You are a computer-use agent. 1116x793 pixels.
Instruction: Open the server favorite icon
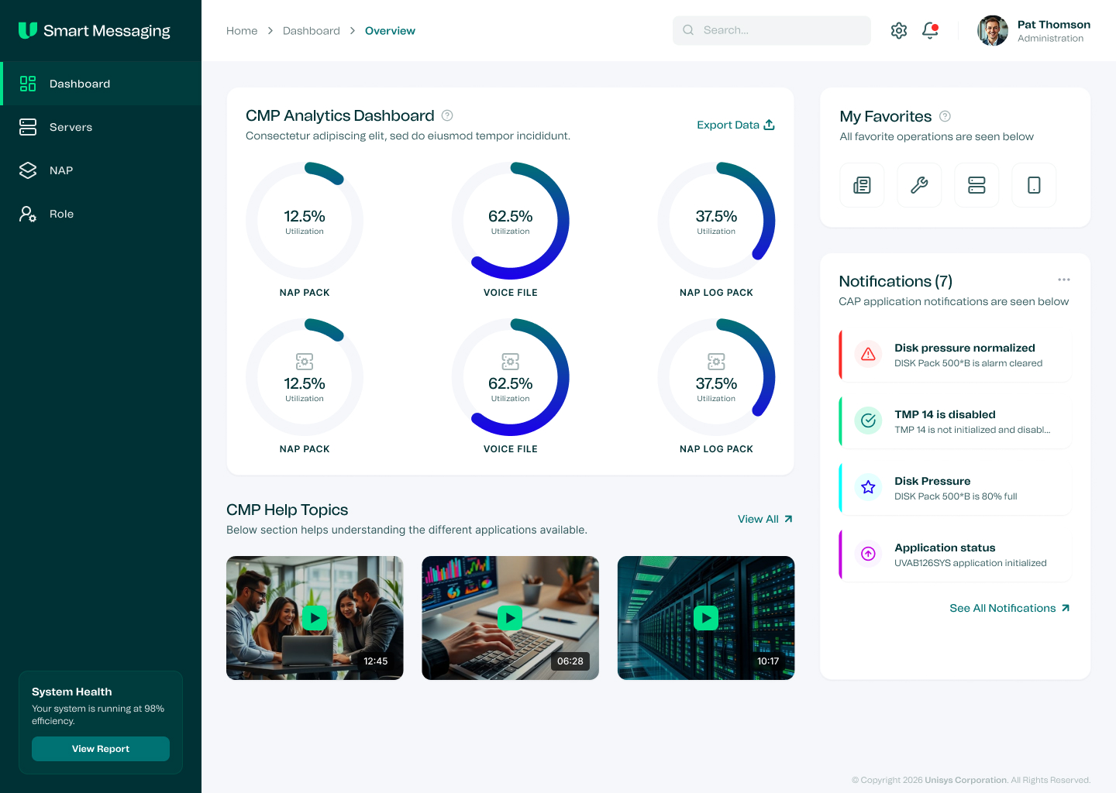click(976, 185)
